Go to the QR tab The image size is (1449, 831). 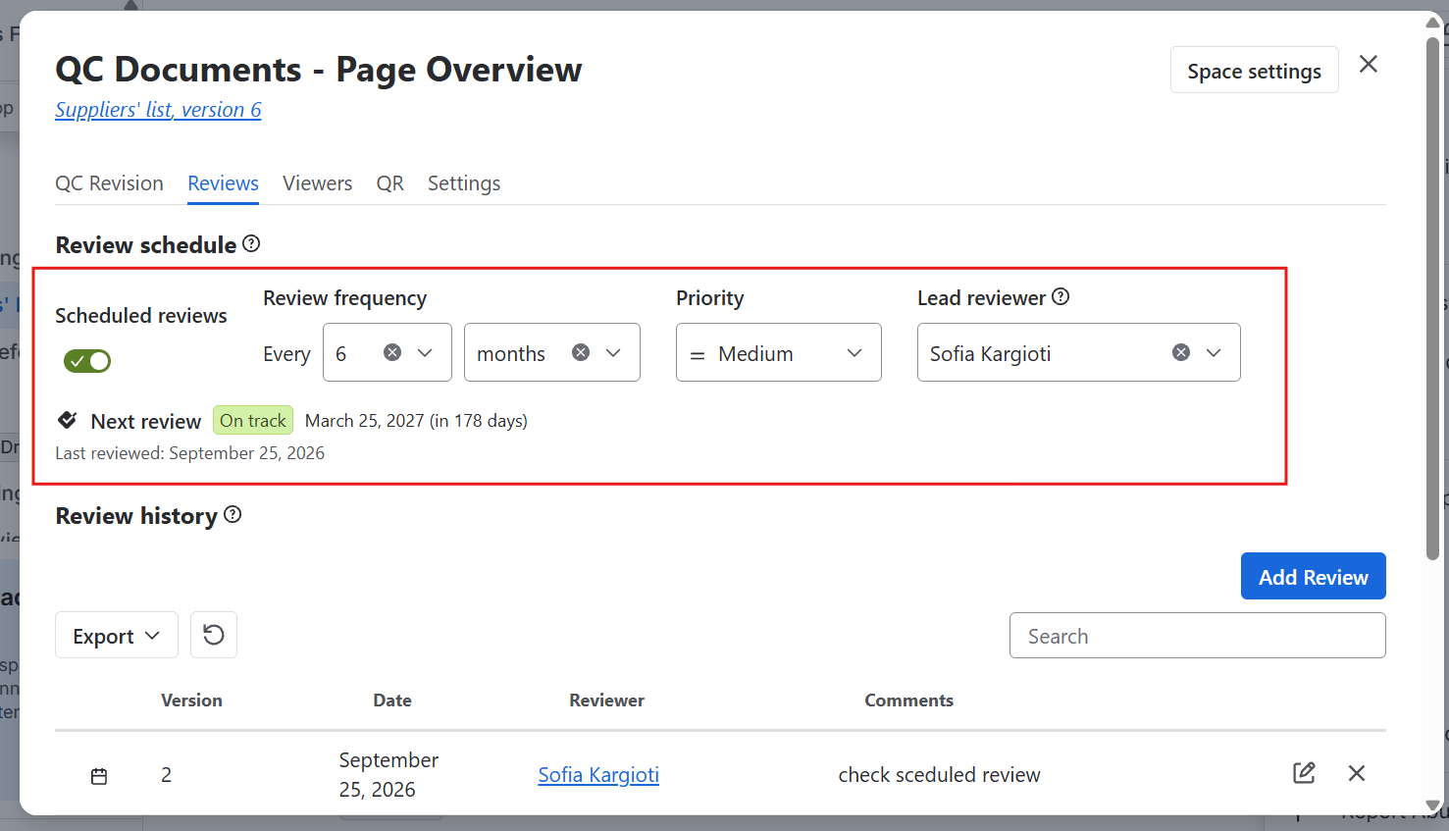point(390,183)
